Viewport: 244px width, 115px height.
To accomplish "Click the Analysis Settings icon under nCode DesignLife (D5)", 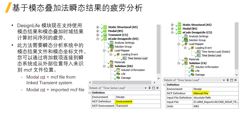I will [x=112, y=43].
